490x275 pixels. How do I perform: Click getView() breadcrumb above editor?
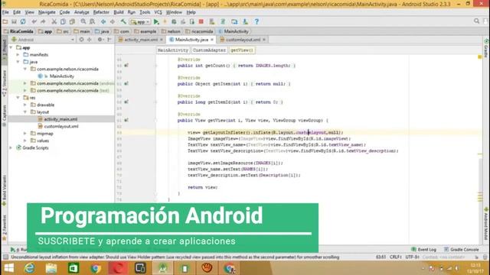[x=242, y=50]
